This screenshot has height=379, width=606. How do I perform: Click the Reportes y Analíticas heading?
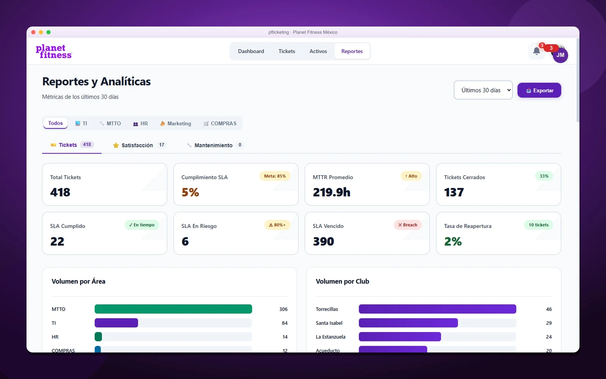(x=97, y=81)
